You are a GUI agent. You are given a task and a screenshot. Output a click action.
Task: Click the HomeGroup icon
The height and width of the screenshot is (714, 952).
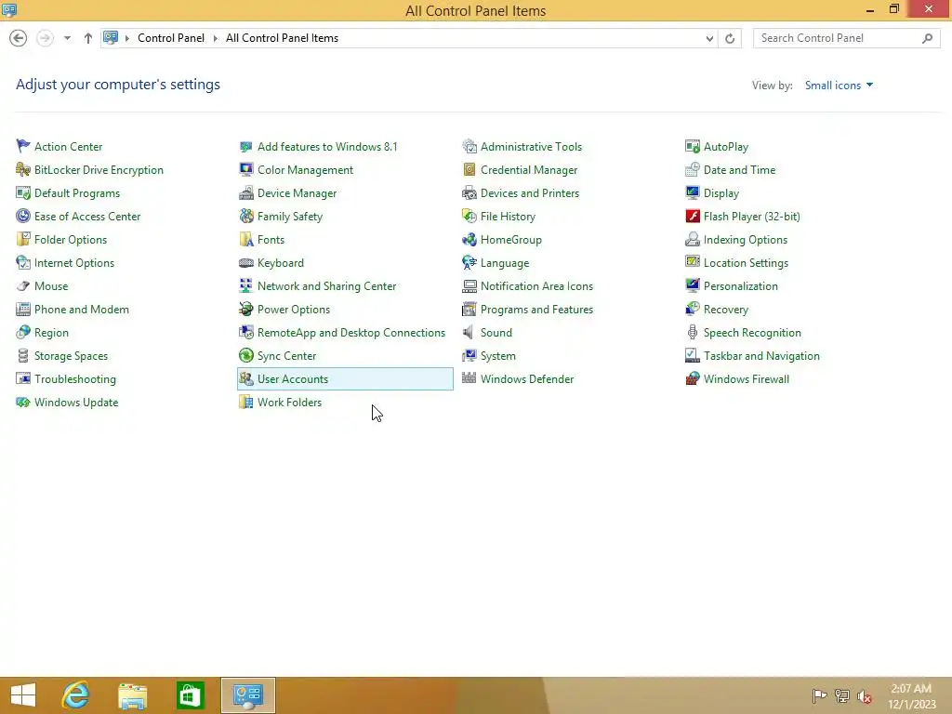(x=469, y=239)
